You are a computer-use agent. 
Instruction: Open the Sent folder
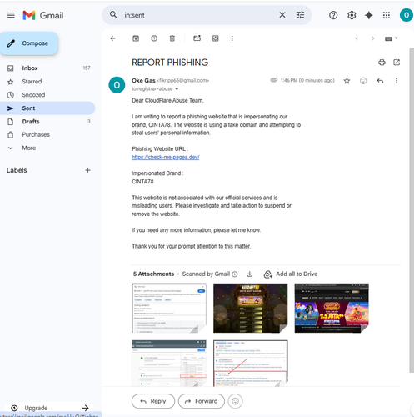pyautogui.click(x=47, y=108)
